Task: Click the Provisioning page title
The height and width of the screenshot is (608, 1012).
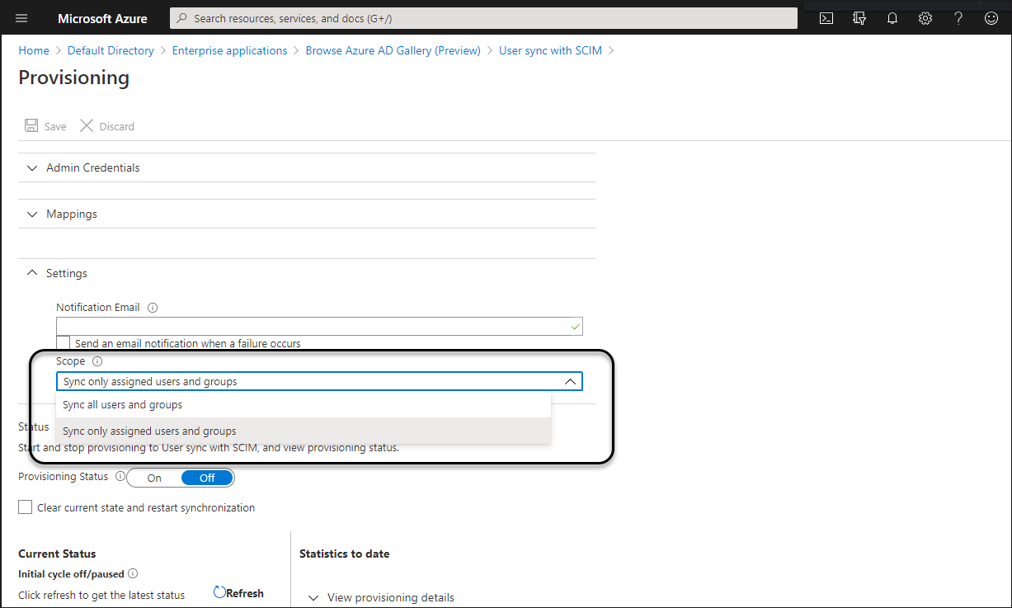Action: point(74,78)
